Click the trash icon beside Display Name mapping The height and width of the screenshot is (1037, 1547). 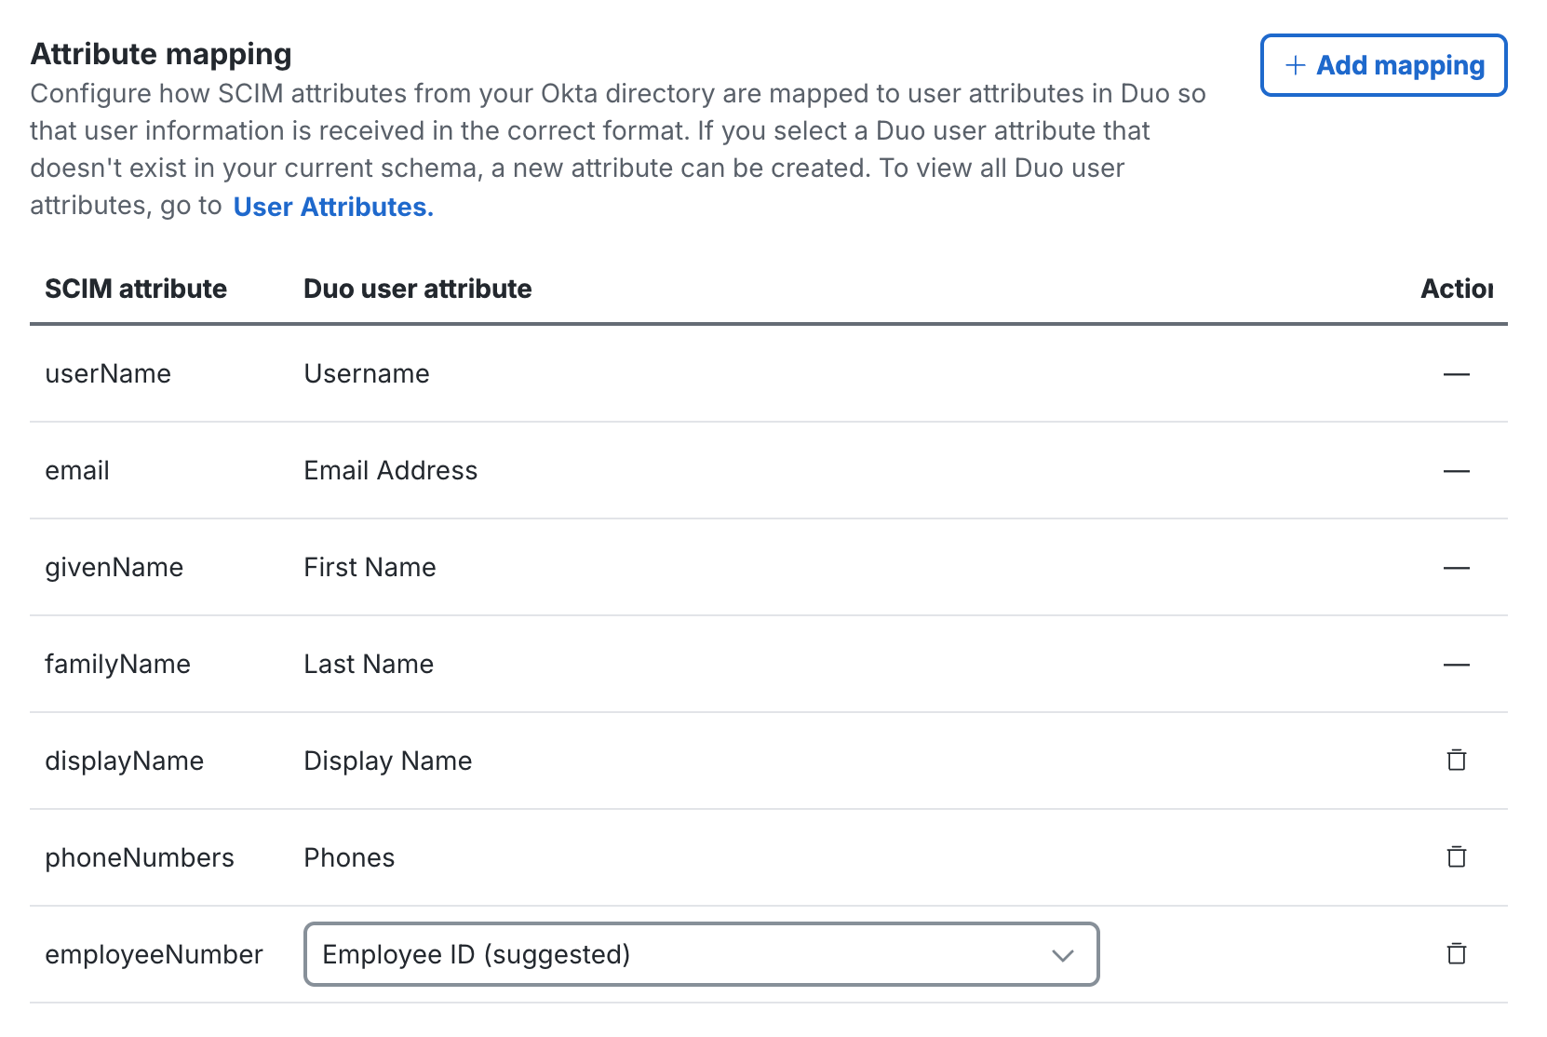[x=1458, y=761]
